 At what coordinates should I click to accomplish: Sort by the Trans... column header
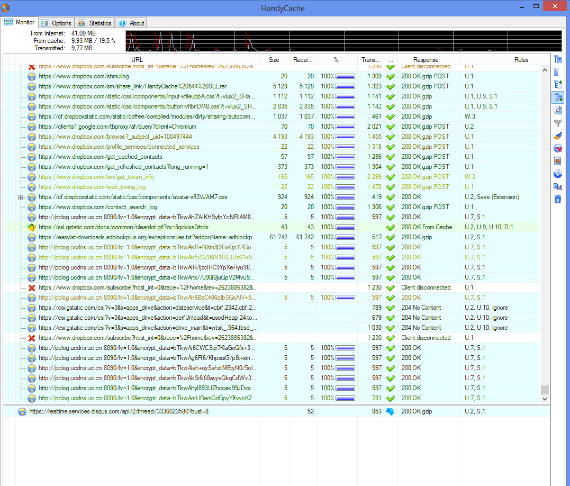371,60
